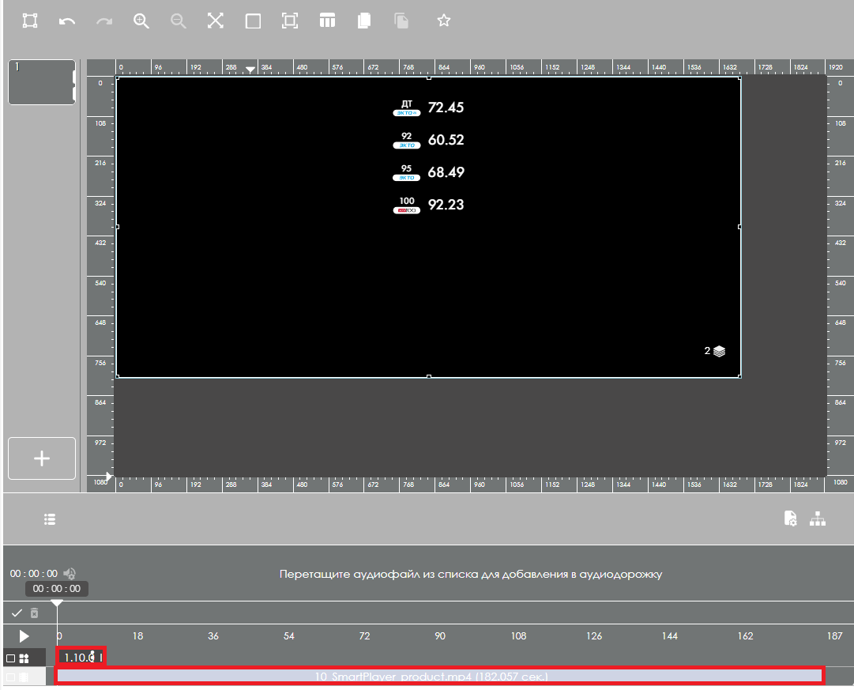Image resolution: width=854 pixels, height=690 pixels.
Task: Open audio settings speaker icon
Action: coord(70,574)
